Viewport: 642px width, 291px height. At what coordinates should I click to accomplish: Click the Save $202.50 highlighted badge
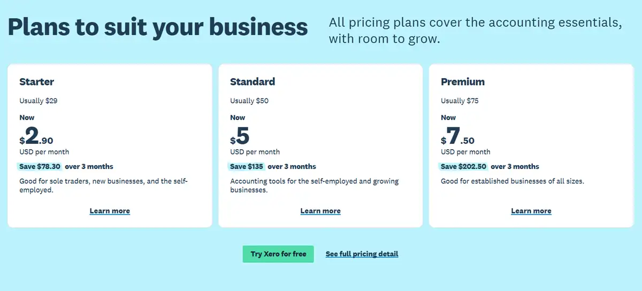463,166
